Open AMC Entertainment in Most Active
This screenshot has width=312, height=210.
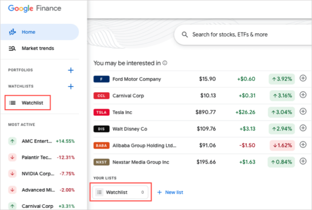[41, 141]
